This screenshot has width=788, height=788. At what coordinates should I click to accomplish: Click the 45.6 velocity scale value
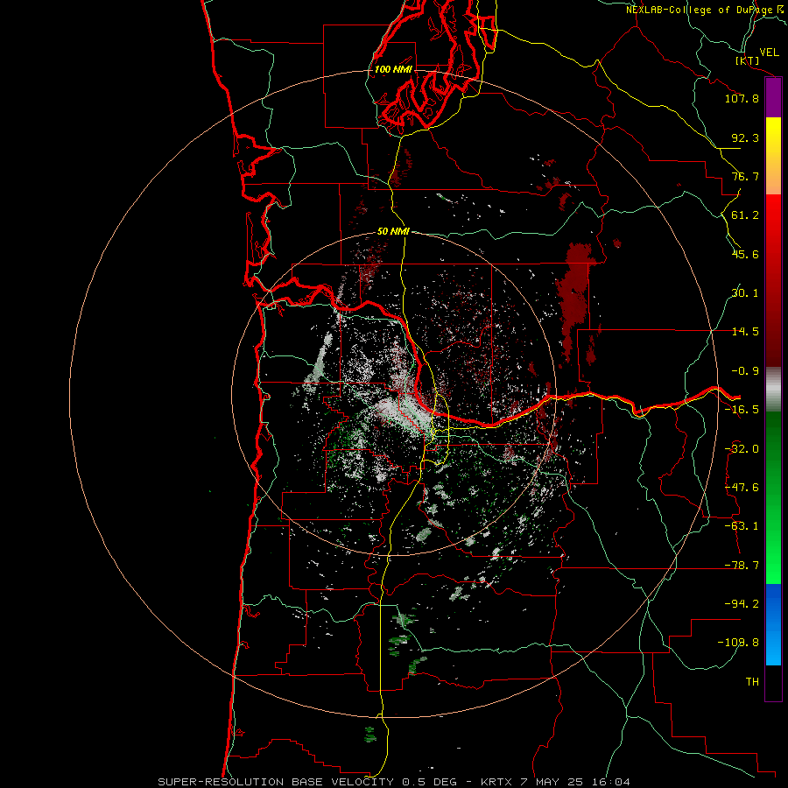click(x=745, y=254)
